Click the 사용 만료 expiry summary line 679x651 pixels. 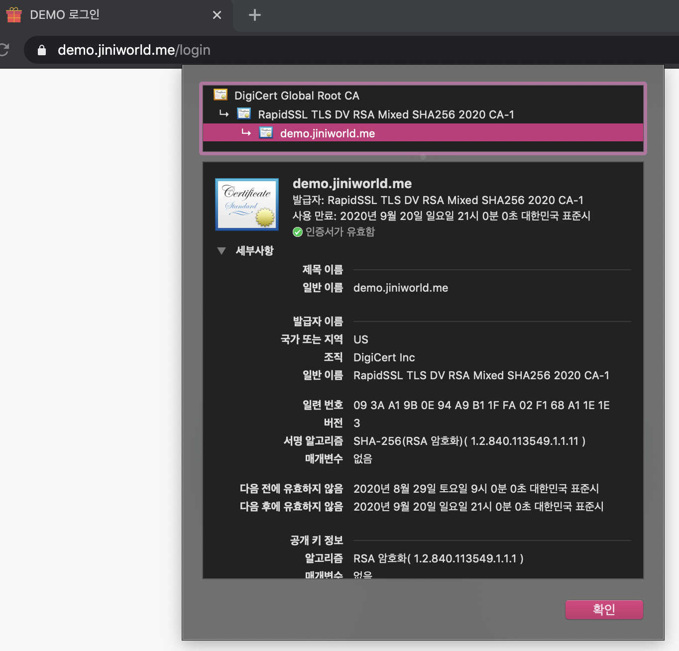(442, 216)
